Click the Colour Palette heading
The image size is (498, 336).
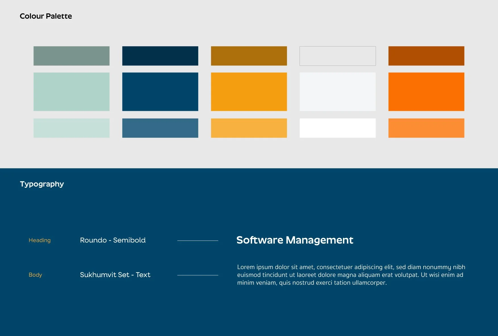(x=46, y=16)
